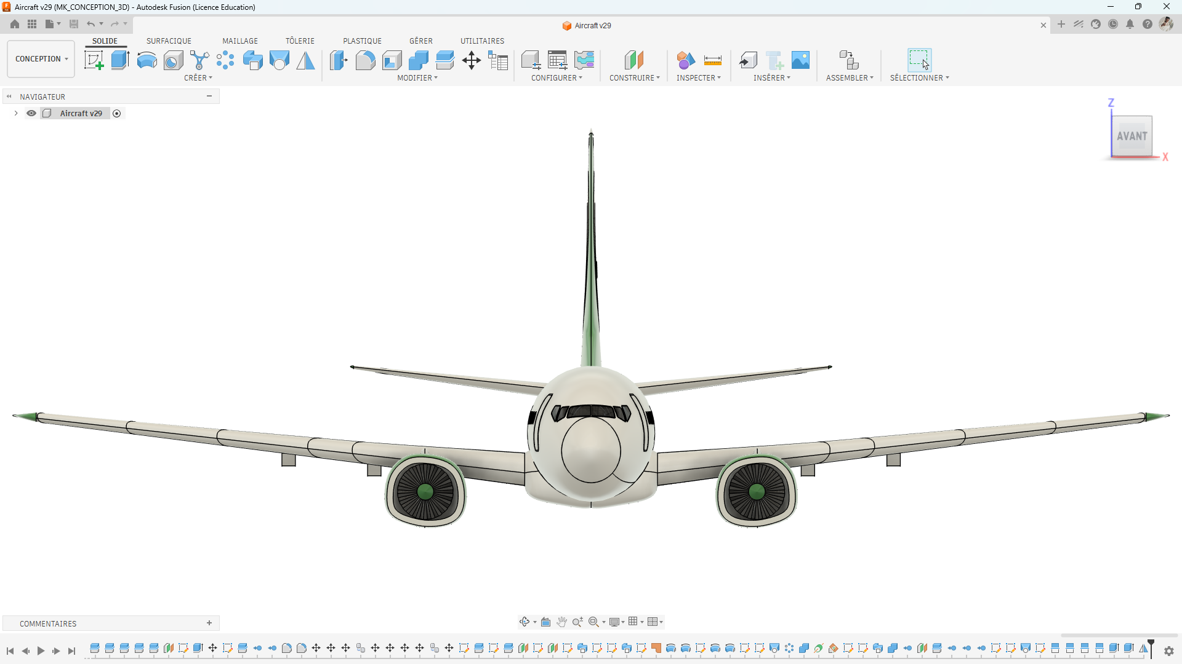Image resolution: width=1182 pixels, height=664 pixels.
Task: Click the Assemble components icon
Action: [x=850, y=60]
